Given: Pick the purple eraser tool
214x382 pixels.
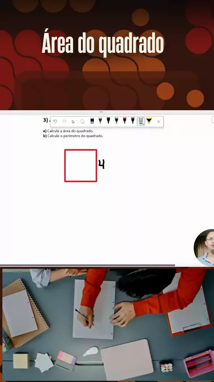Looking at the screenshot, I should [92, 121].
